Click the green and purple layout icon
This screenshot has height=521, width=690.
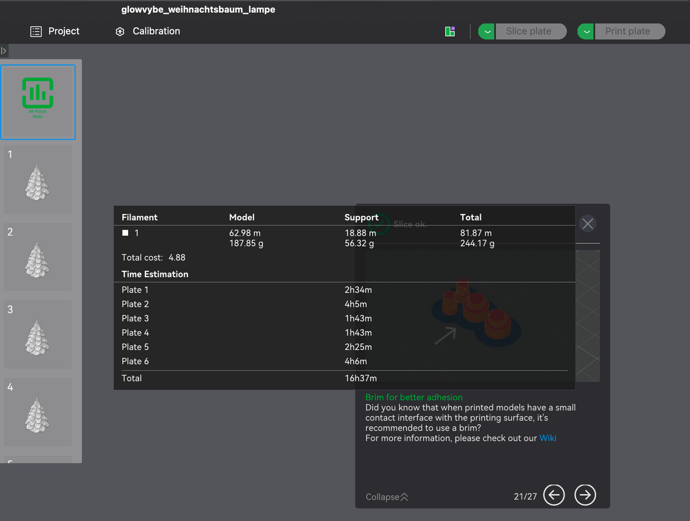(450, 32)
